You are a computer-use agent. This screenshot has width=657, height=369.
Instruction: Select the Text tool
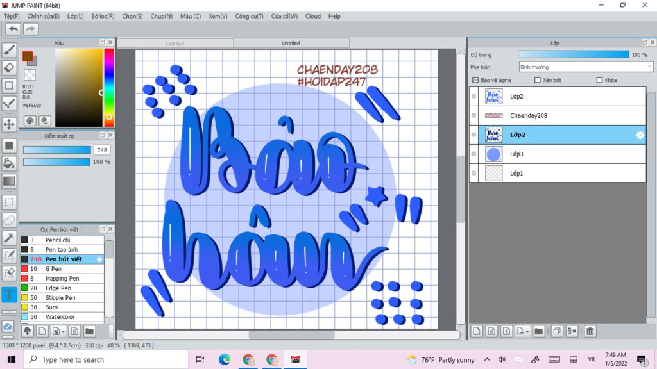9,295
